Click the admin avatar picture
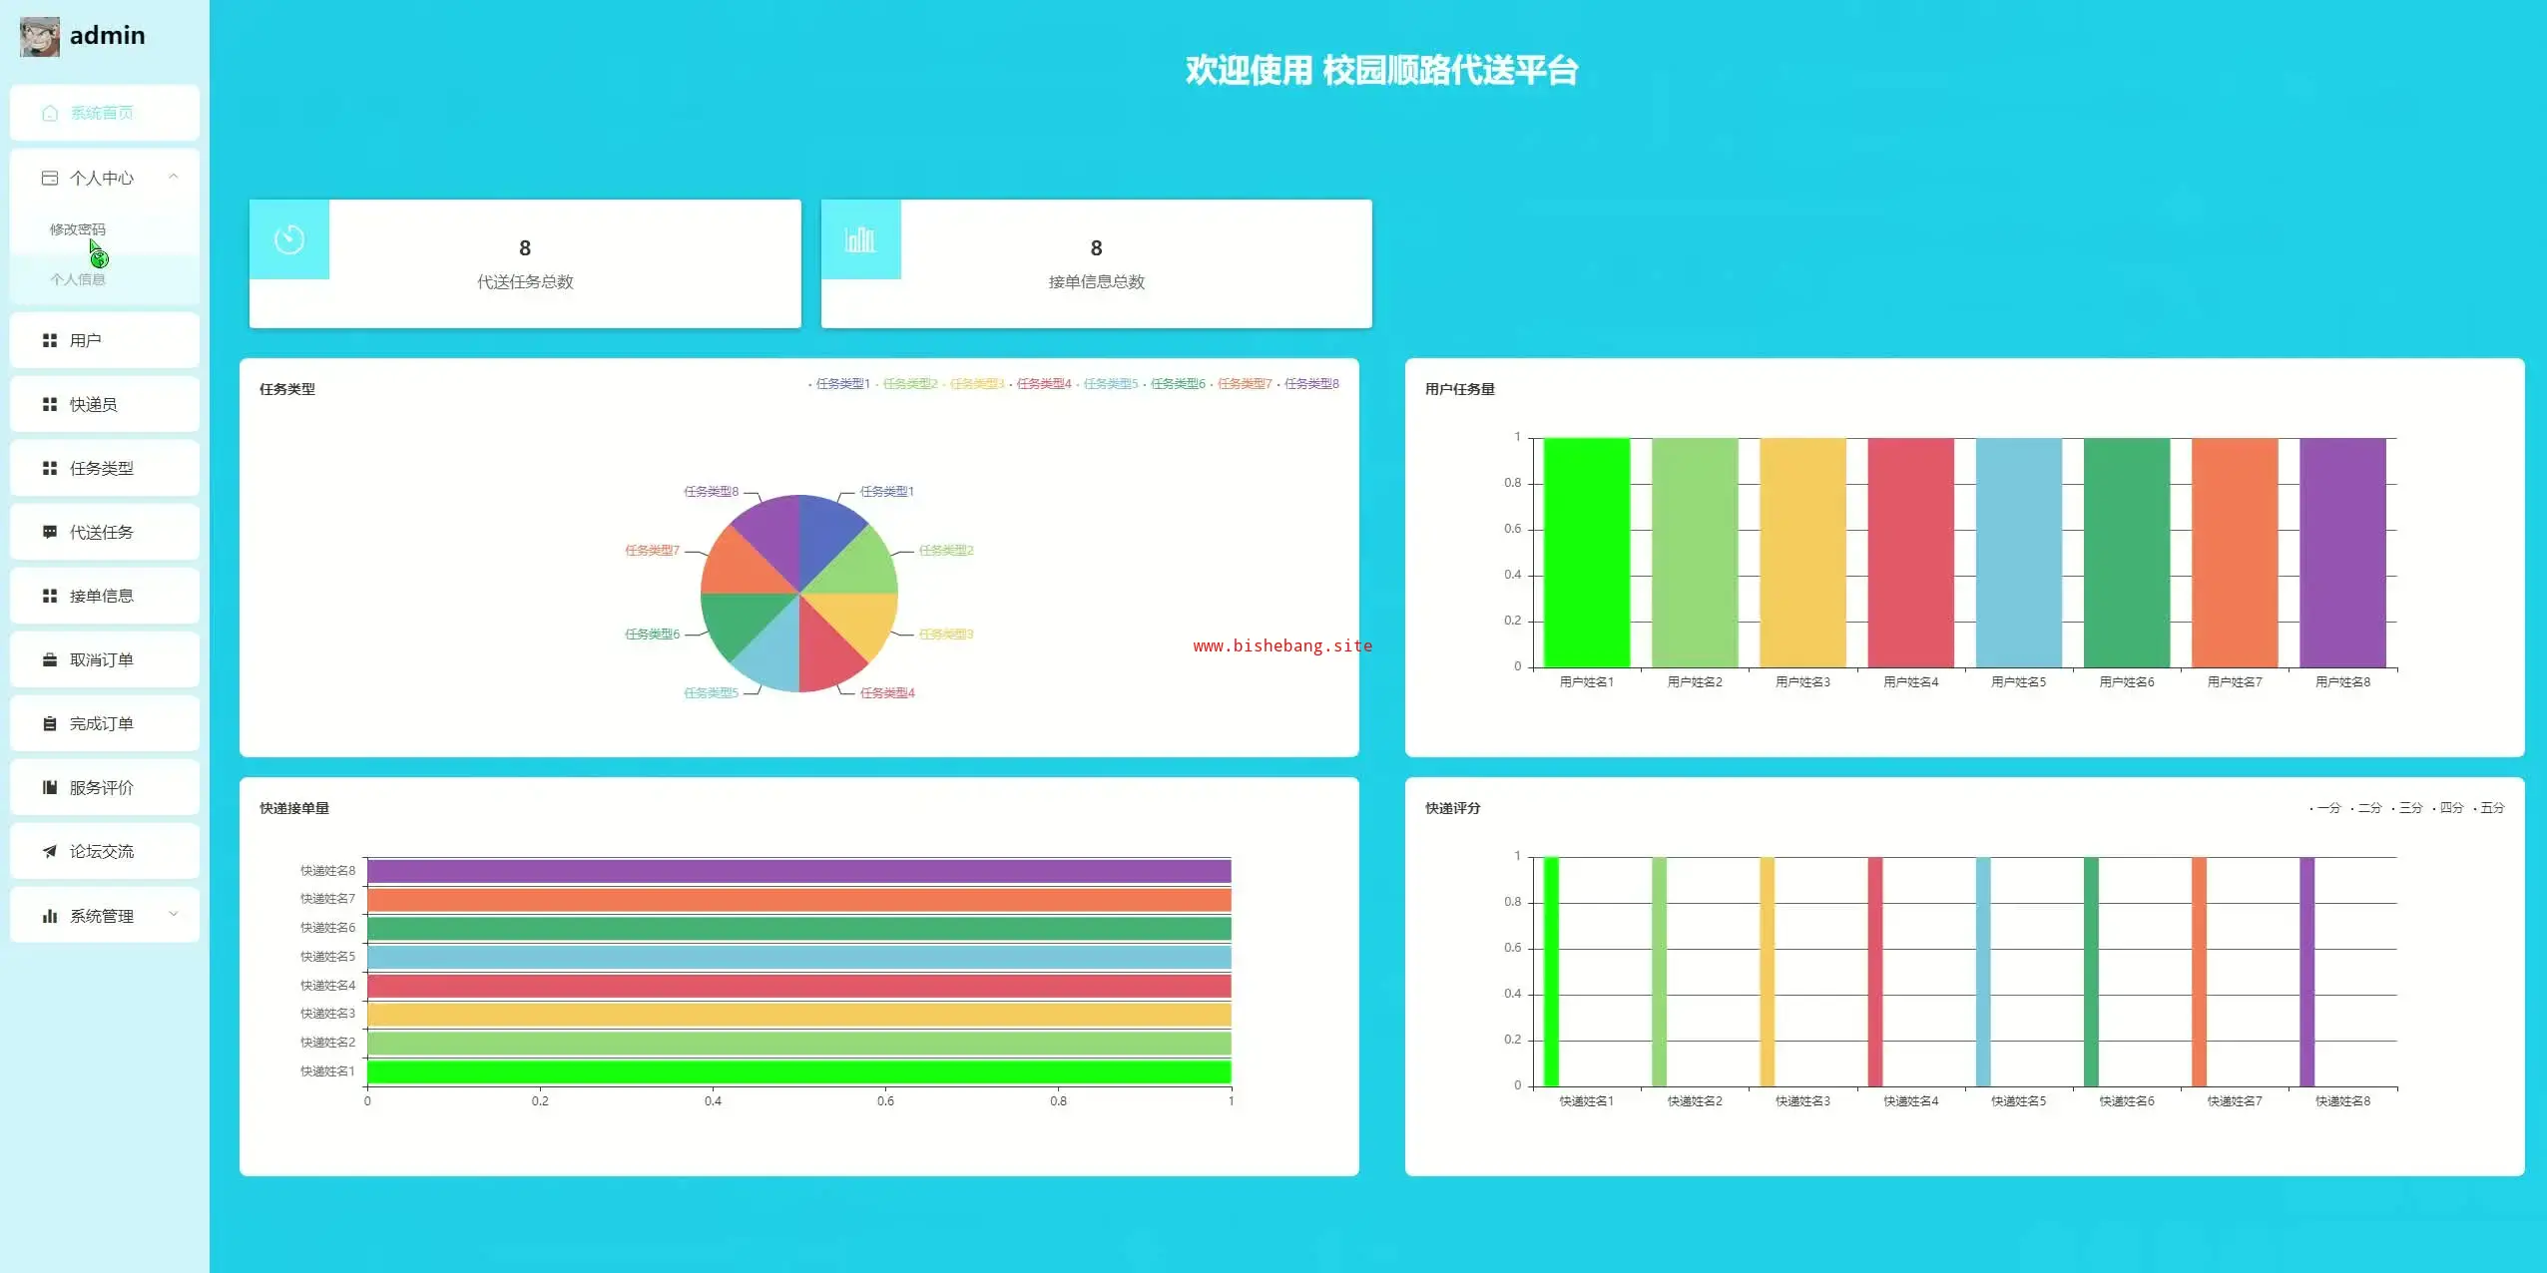 (40, 37)
